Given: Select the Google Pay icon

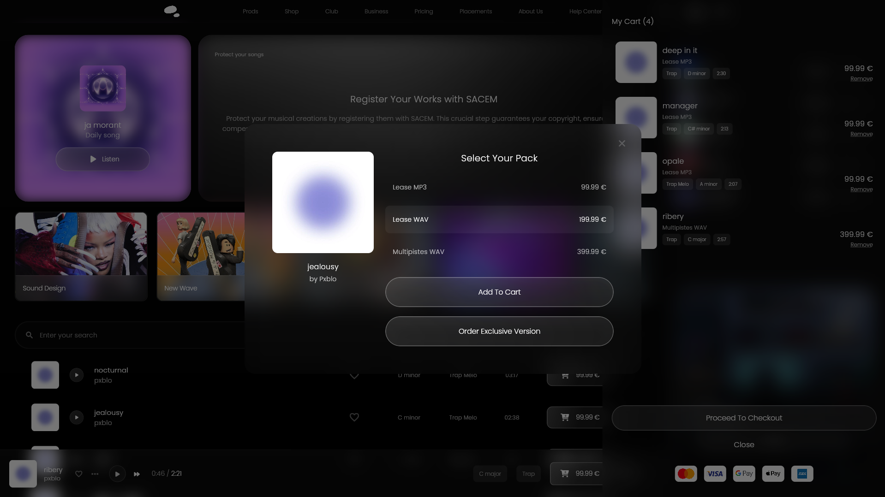Looking at the screenshot, I should click(744, 473).
